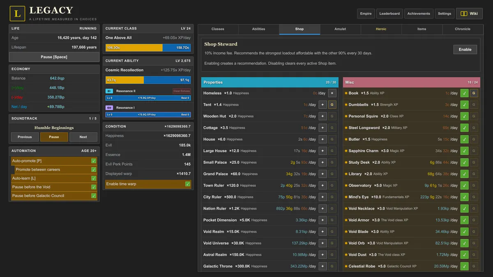Image resolution: width=493 pixels, height=277 pixels.
Task: Disable Pause before the Void
Action: pos(94,187)
